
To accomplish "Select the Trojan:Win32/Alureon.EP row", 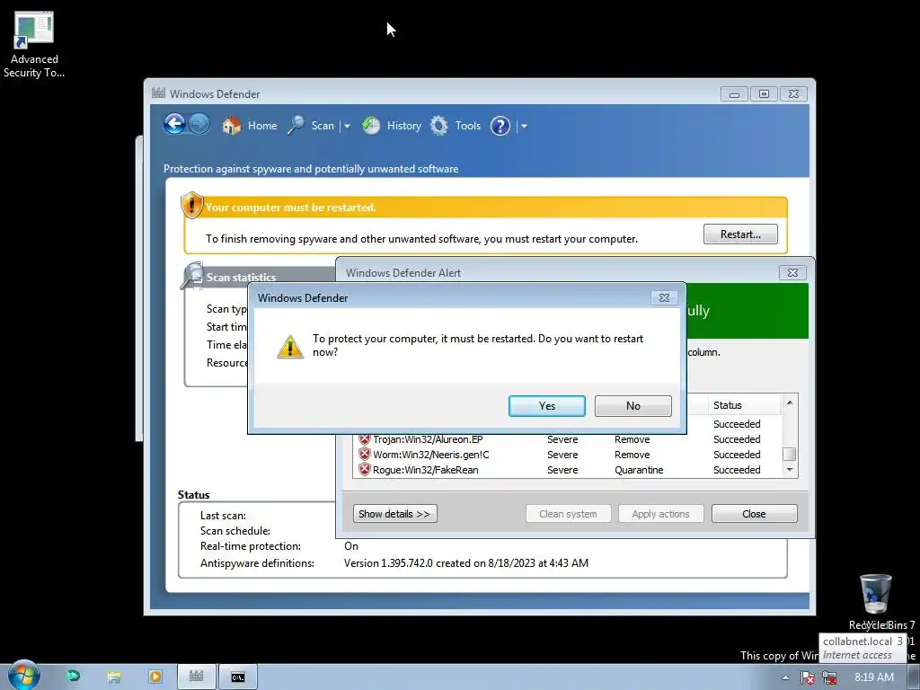I will tap(567, 439).
